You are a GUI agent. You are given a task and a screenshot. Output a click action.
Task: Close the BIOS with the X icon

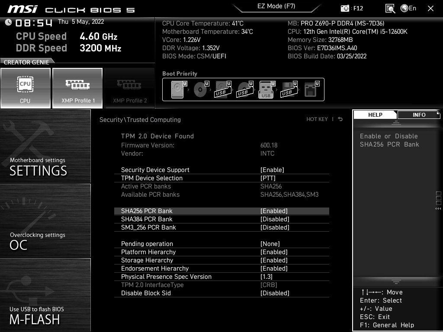[430, 9]
